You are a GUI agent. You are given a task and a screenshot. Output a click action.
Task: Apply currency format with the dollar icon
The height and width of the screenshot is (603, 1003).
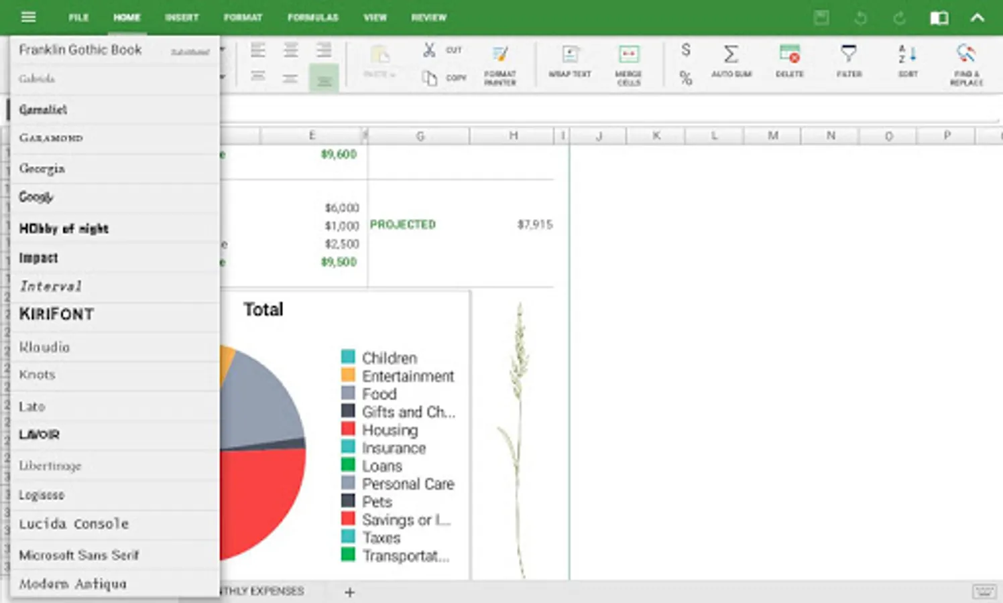pyautogui.click(x=686, y=50)
